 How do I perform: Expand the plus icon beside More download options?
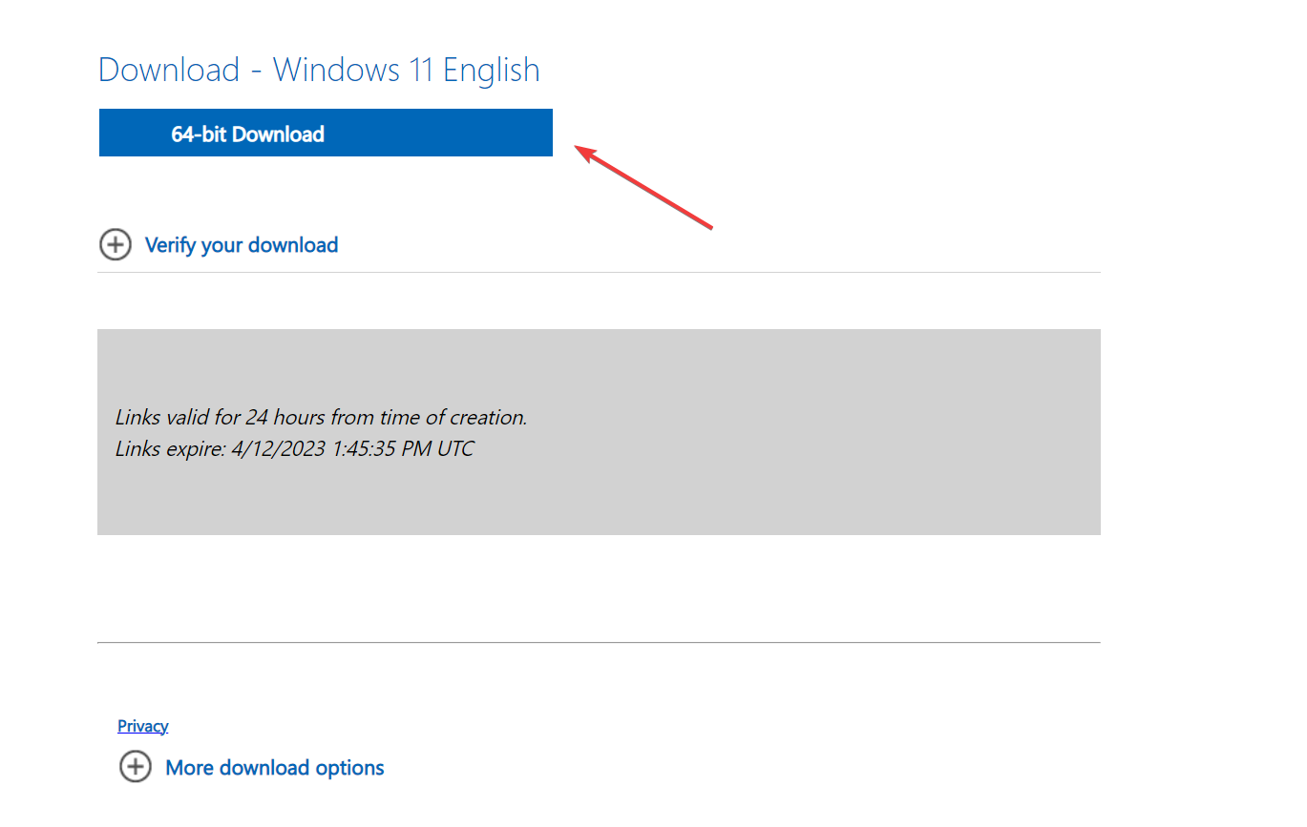coord(136,767)
